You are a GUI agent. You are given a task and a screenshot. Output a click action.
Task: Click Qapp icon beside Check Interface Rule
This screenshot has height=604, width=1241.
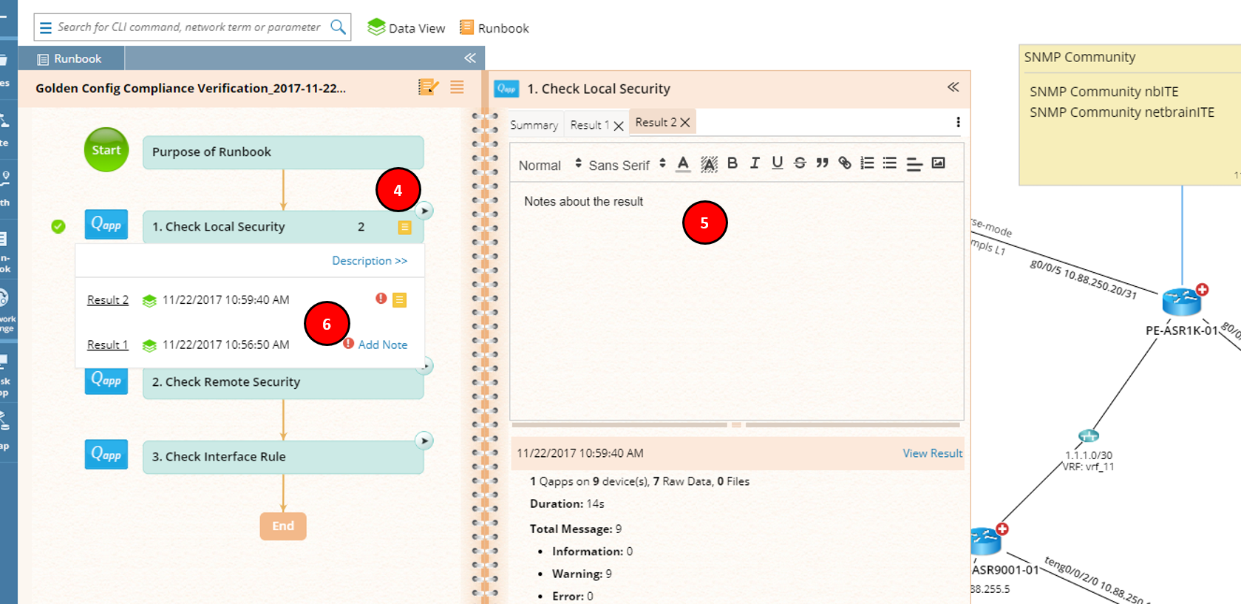[106, 455]
